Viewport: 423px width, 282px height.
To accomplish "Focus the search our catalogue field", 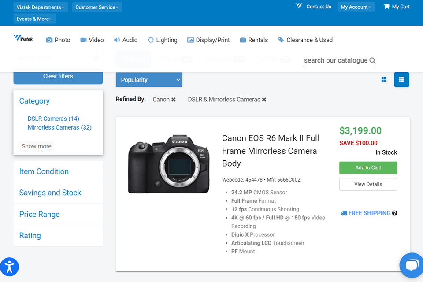I will (x=336, y=60).
